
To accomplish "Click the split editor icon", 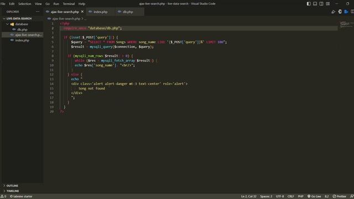I will tap(352, 12).
